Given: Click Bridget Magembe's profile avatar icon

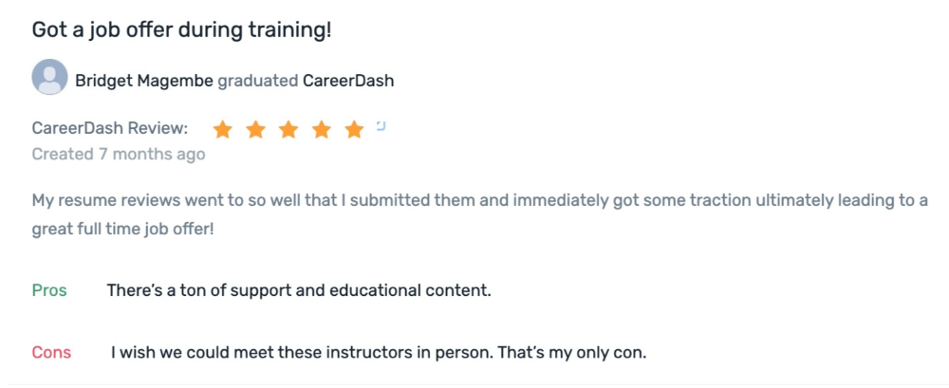Looking at the screenshot, I should pos(49,77).
